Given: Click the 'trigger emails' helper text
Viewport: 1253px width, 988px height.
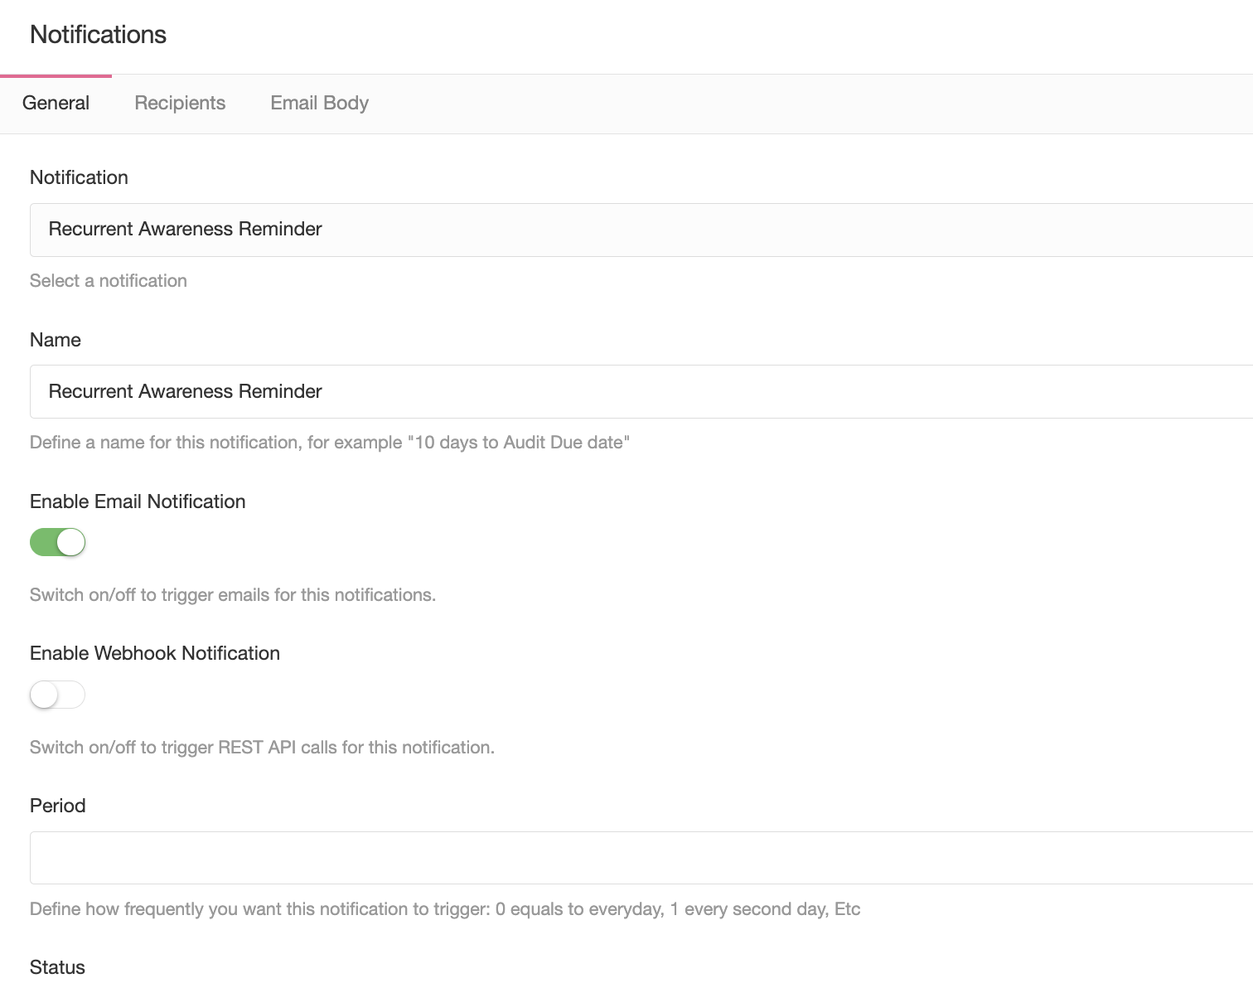Looking at the screenshot, I should pos(233,595).
